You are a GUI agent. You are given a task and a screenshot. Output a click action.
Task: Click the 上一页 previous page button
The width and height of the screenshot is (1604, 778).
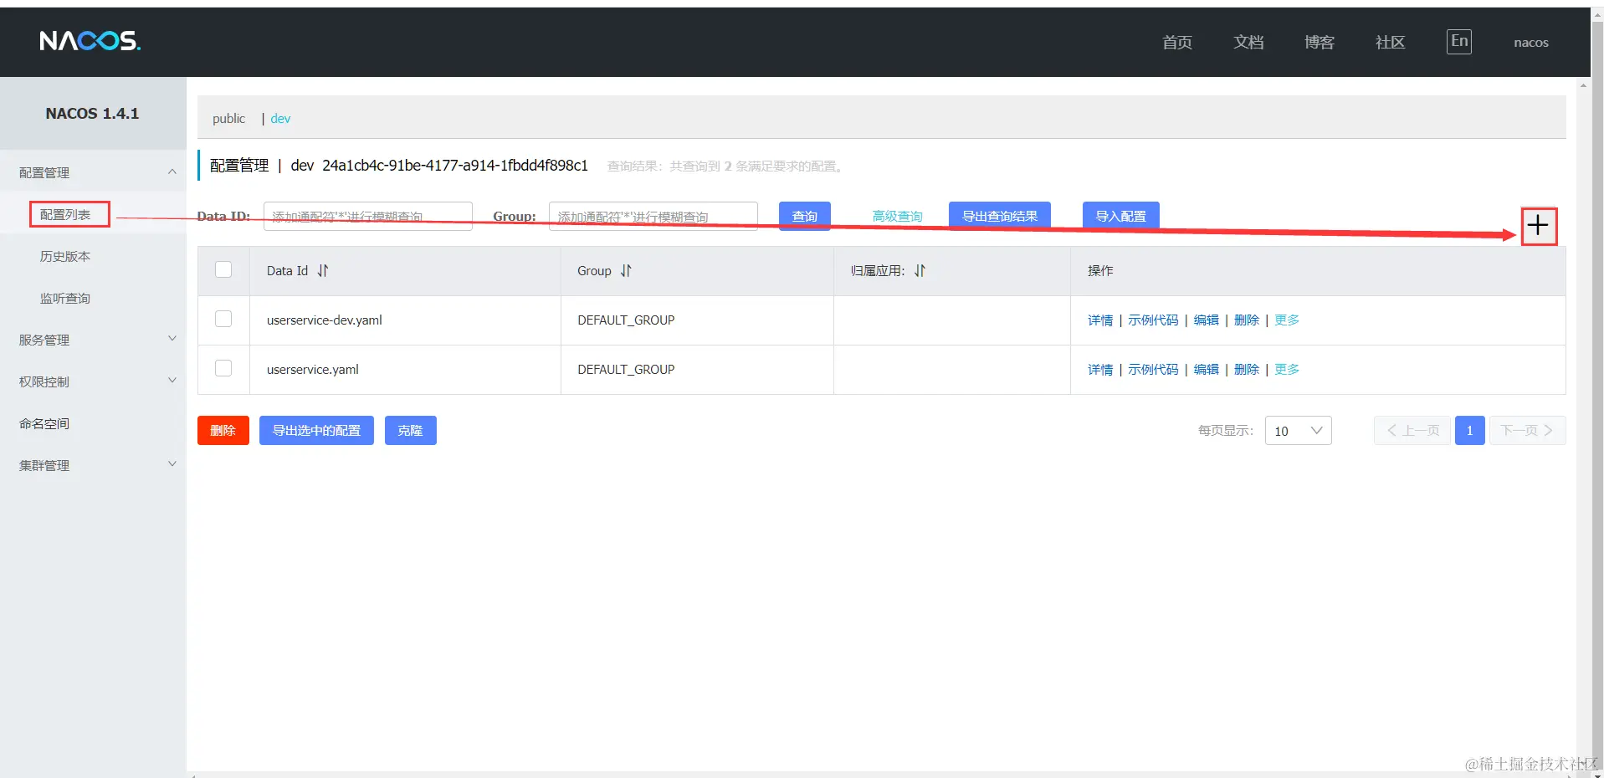click(x=1412, y=431)
